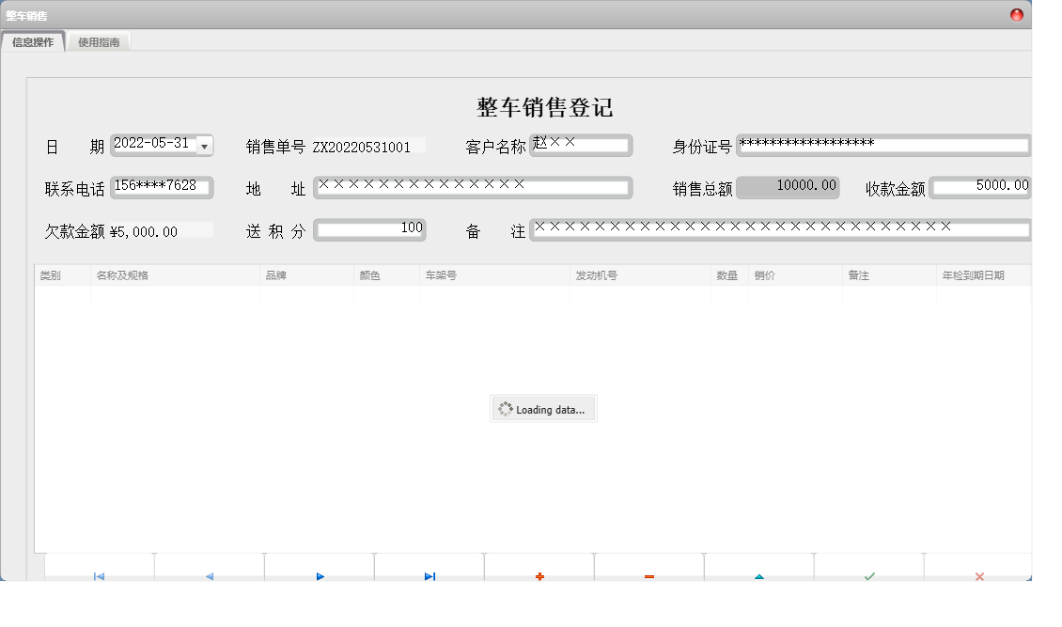The height and width of the screenshot is (627, 1062).
Task: Click the 备注 remarks input field
Action: tap(780, 228)
